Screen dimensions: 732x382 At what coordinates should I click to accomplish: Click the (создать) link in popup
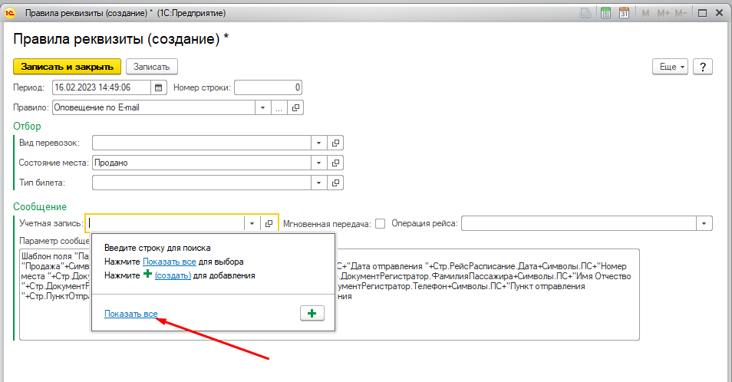[173, 275]
